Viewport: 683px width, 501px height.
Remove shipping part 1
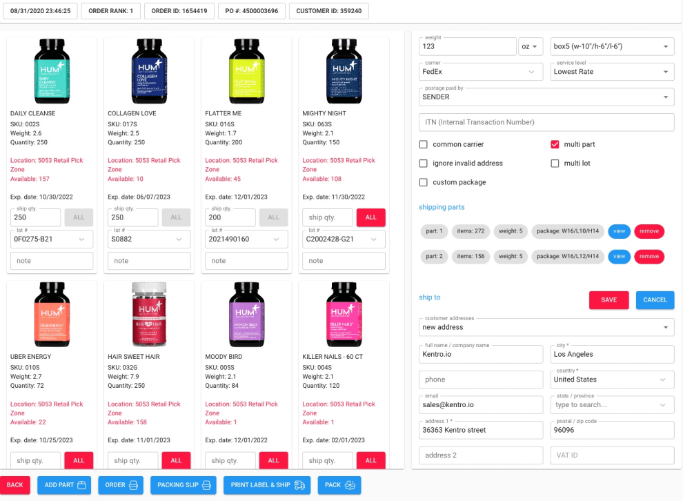pos(649,231)
